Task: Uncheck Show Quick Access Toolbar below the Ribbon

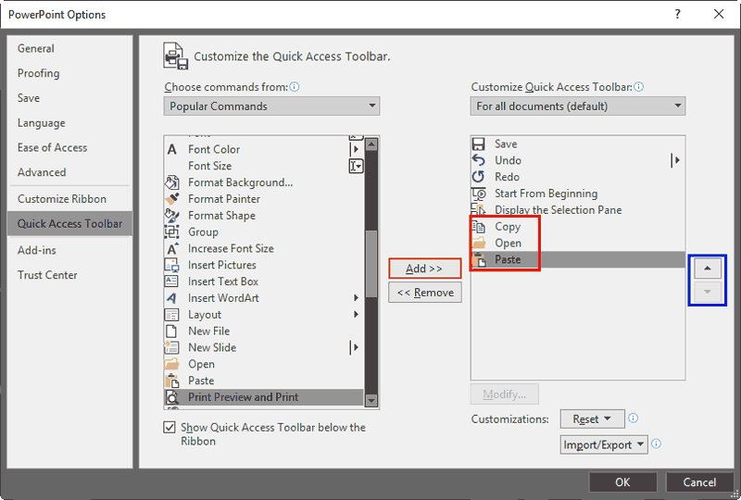Action: [x=170, y=427]
